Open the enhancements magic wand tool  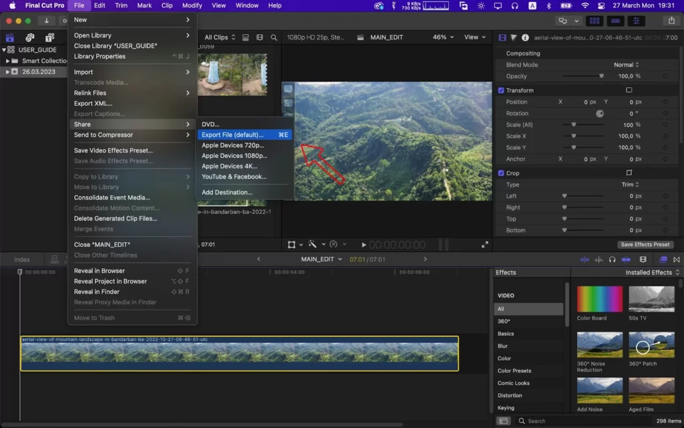(x=313, y=244)
